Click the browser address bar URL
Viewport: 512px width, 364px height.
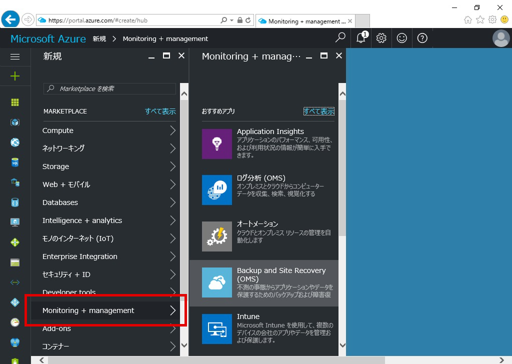(x=98, y=20)
